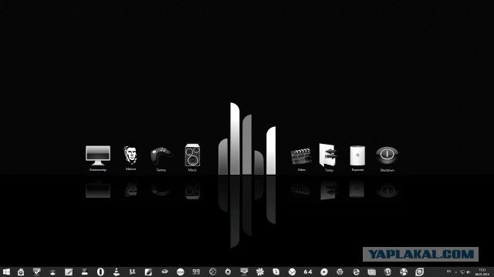Open the Windows Start menu
Viewport: 494px width, 277px height.
[5, 272]
